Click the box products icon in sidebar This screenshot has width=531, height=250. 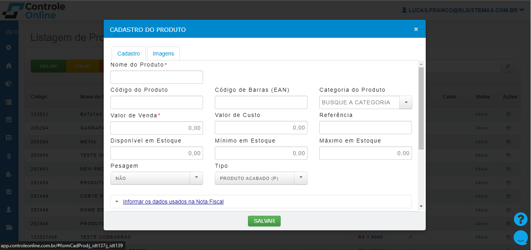point(9,83)
